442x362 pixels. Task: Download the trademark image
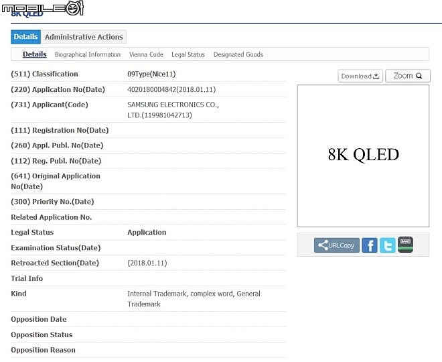click(x=360, y=76)
